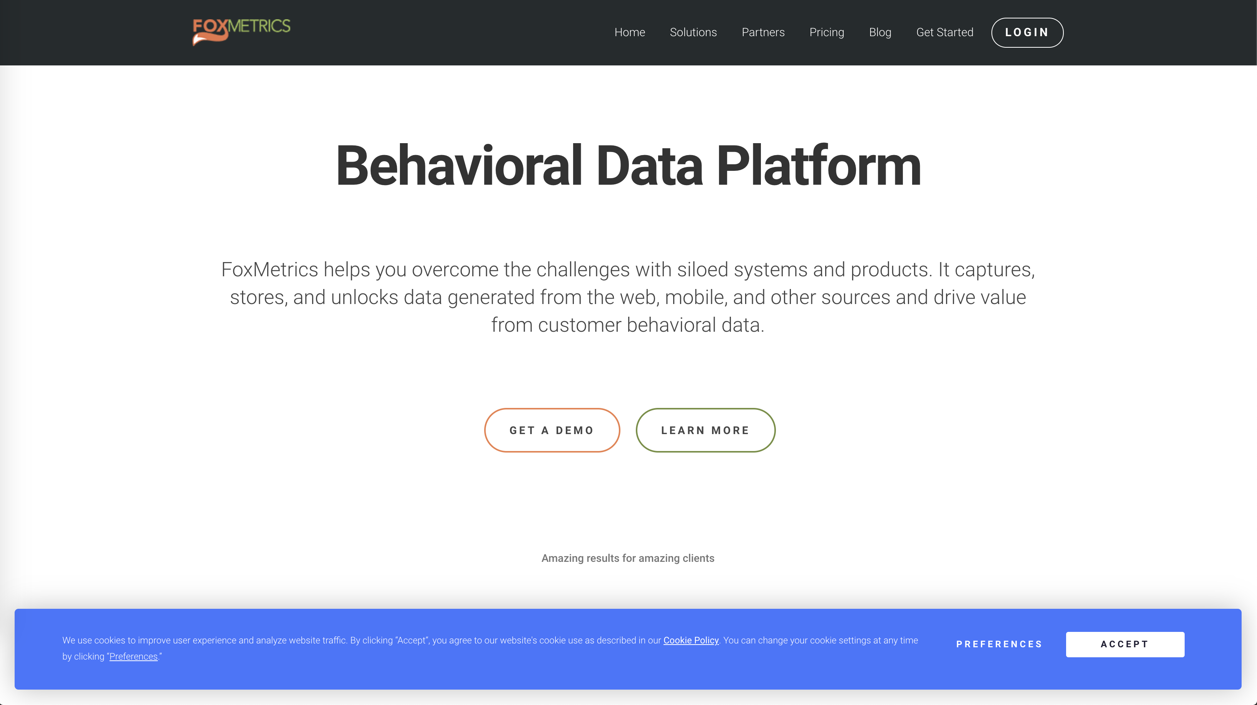Click the FoxMetrics logo icon
Screen dimensions: 1257x705
pyautogui.click(x=240, y=32)
